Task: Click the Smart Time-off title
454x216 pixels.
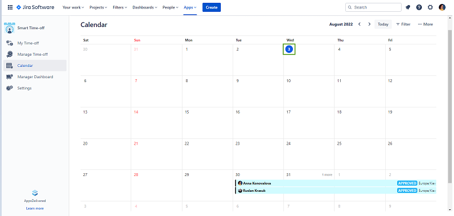Action: (31, 28)
